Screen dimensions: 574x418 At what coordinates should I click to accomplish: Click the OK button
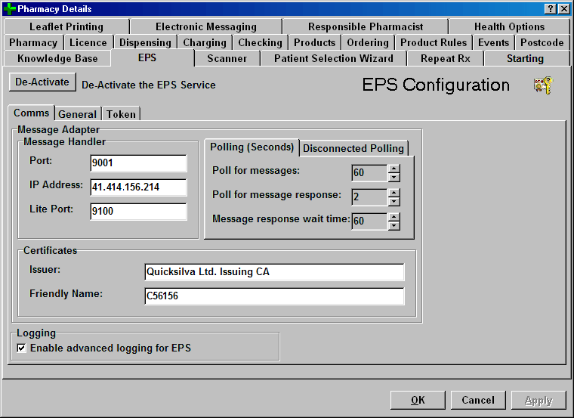[418, 400]
